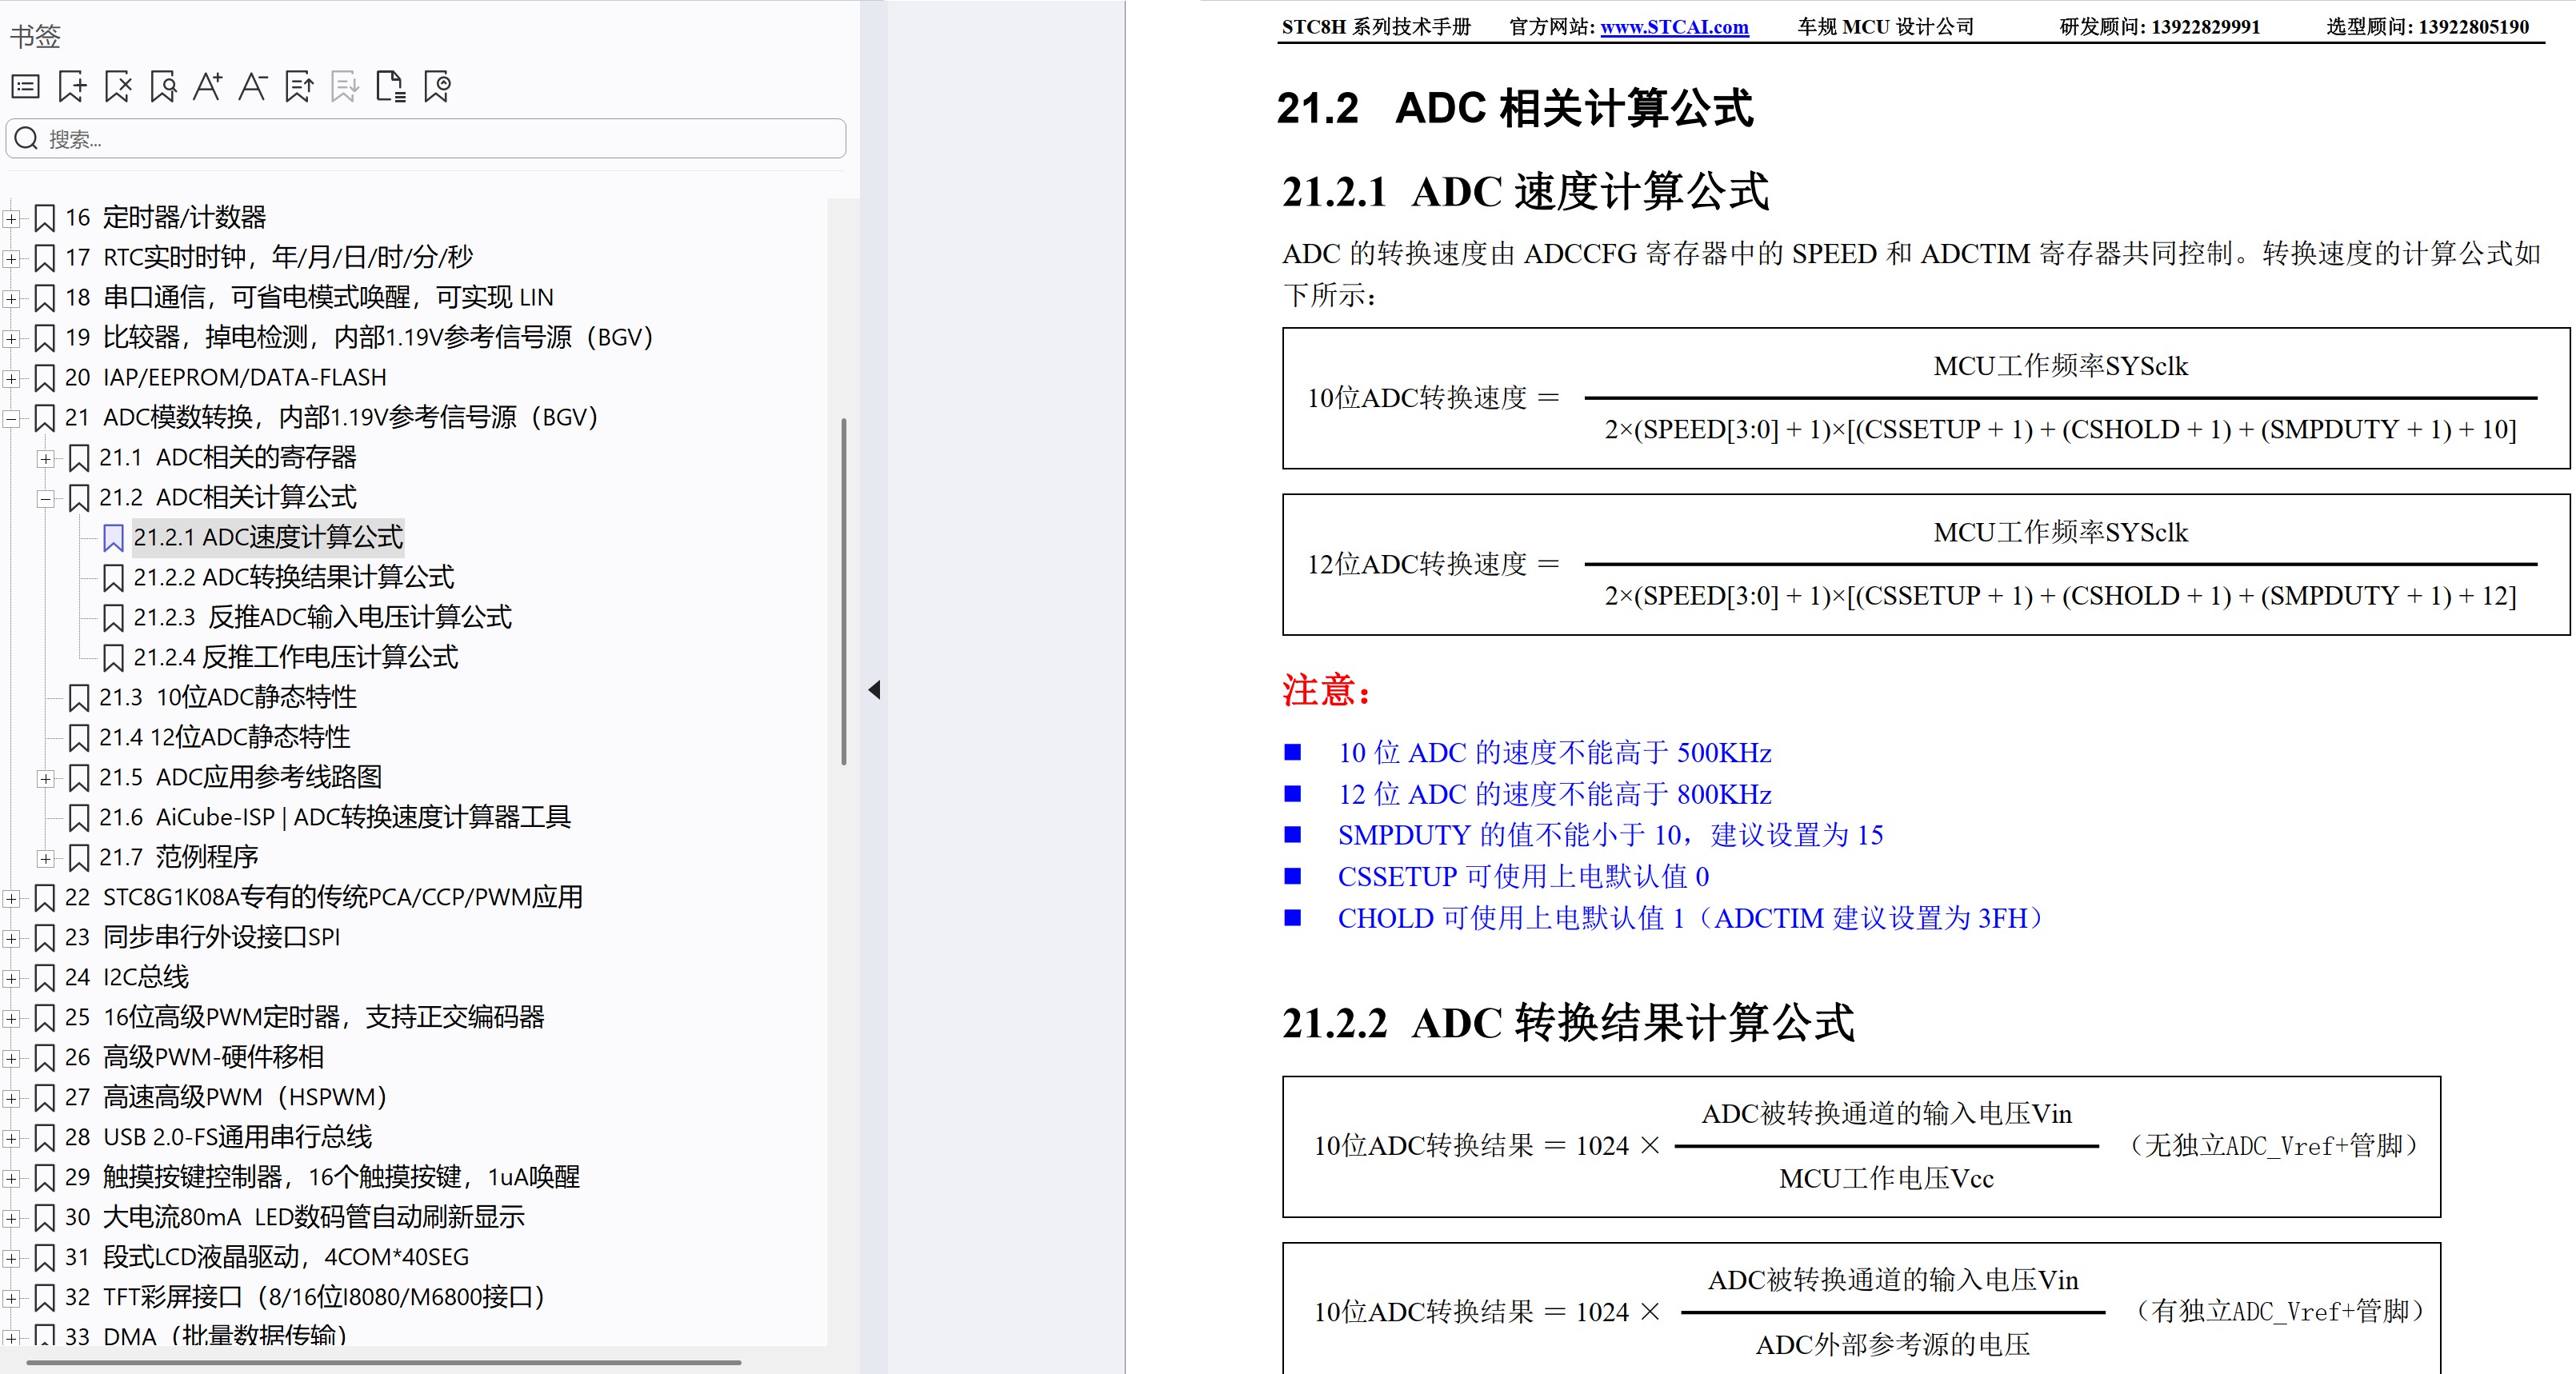Jump to 31 段式LCD液晶驱动 bookmark

tap(267, 1257)
